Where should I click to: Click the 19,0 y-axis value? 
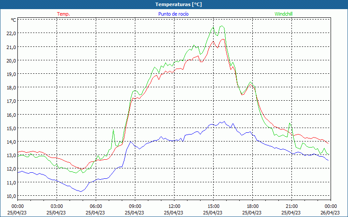tap(12, 74)
